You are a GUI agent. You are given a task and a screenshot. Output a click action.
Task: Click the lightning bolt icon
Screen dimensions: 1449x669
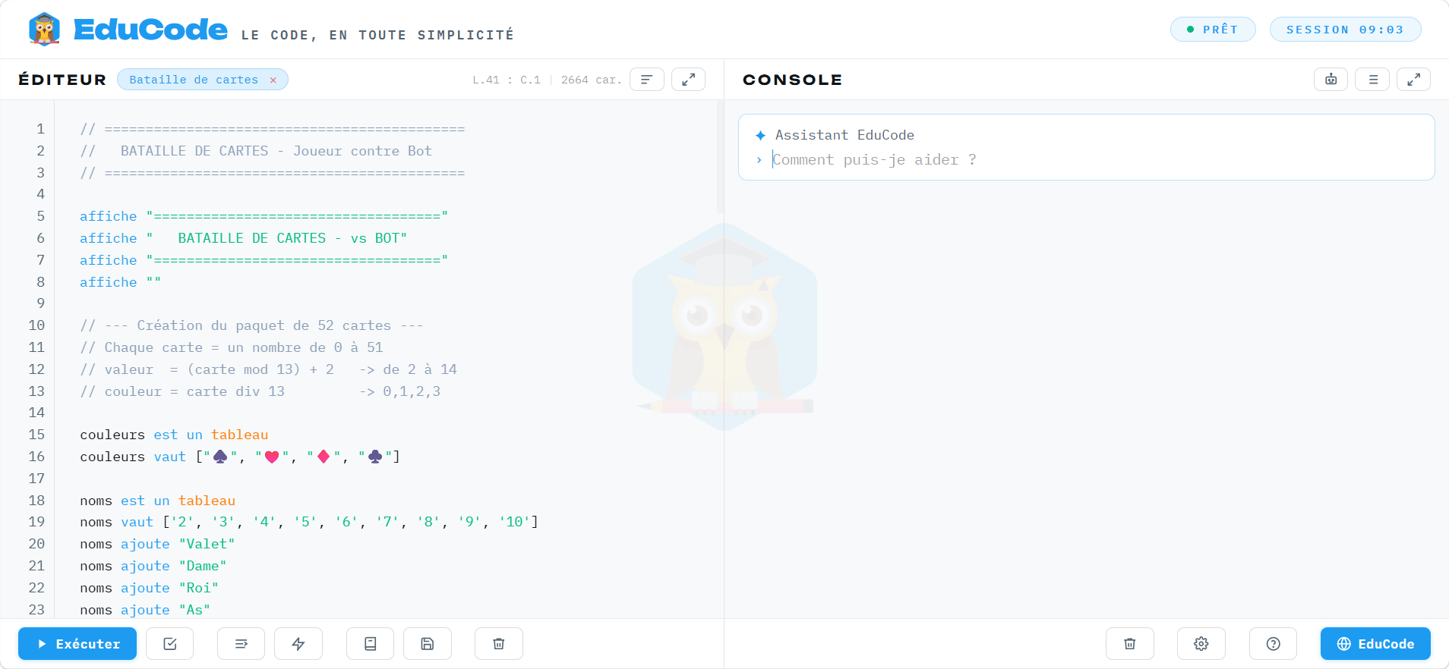tap(298, 644)
